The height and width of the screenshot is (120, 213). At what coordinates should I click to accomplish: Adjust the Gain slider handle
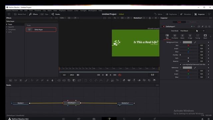coord(188,58)
